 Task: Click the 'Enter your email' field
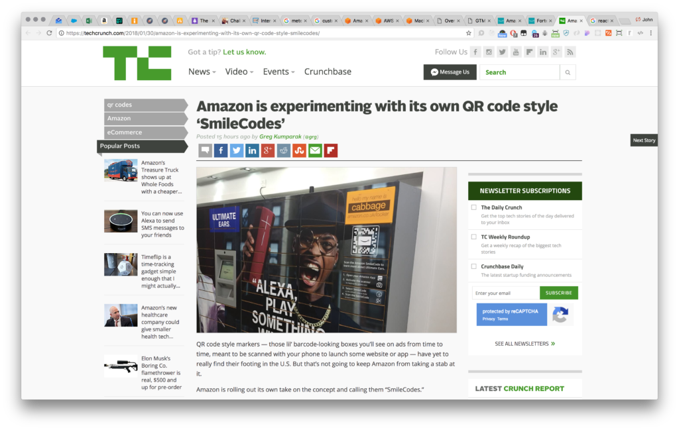(x=506, y=293)
